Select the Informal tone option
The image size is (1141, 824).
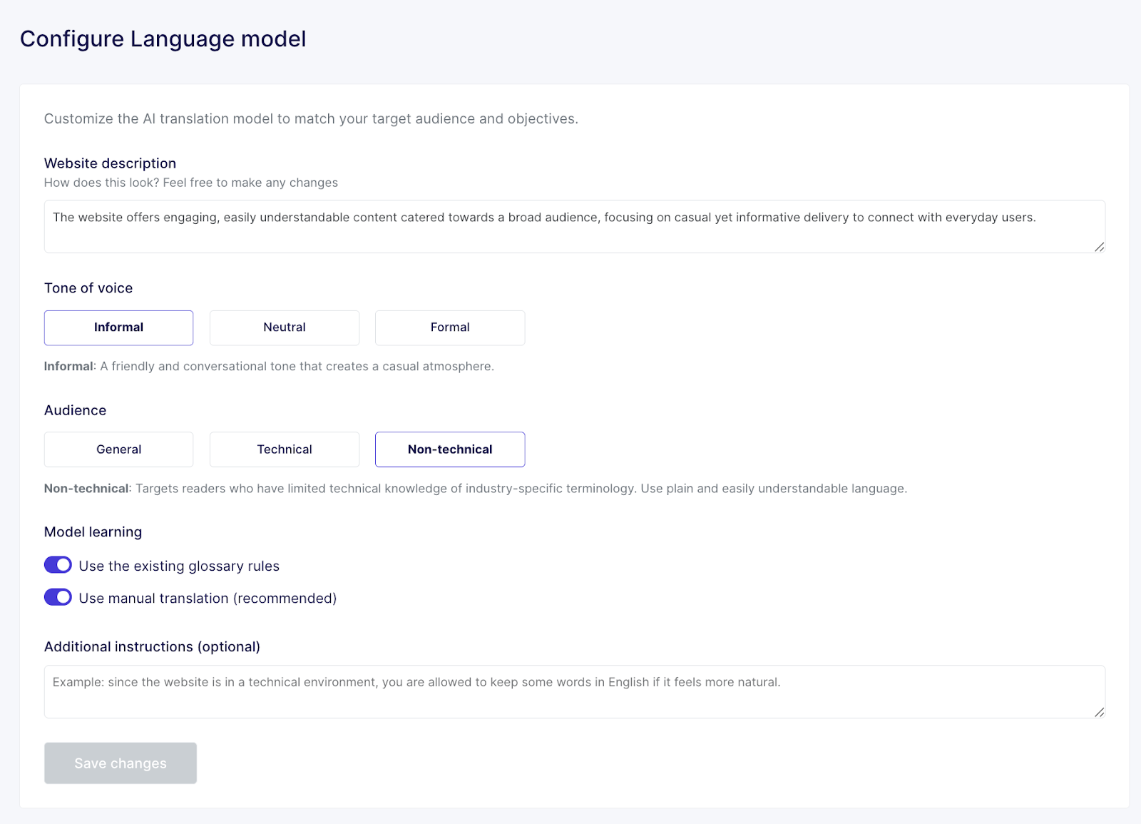118,327
